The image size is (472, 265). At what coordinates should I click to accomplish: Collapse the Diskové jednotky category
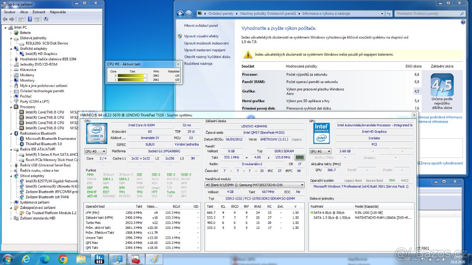(11, 38)
